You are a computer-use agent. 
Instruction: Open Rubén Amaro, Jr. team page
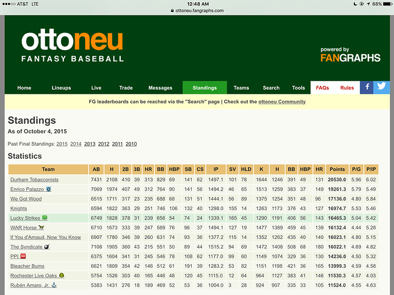click(30, 285)
